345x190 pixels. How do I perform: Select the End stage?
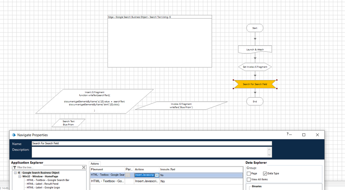click(x=255, y=101)
